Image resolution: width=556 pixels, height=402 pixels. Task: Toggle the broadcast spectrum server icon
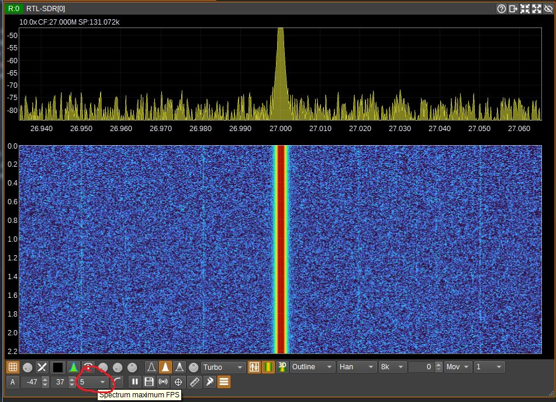click(163, 382)
